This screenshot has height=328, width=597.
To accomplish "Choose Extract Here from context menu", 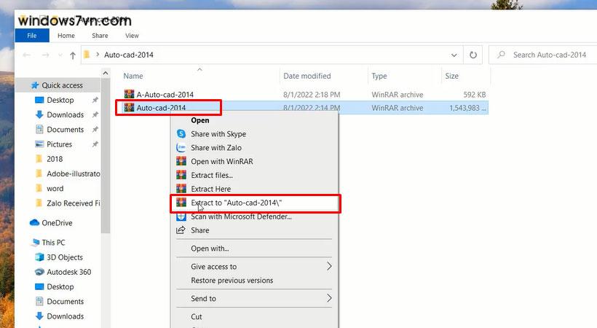I will point(210,189).
